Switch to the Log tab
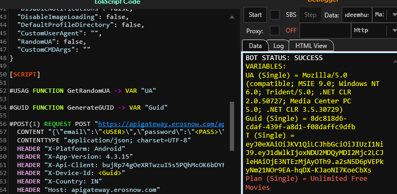Viewport: 397px width, 194px height. point(278,46)
